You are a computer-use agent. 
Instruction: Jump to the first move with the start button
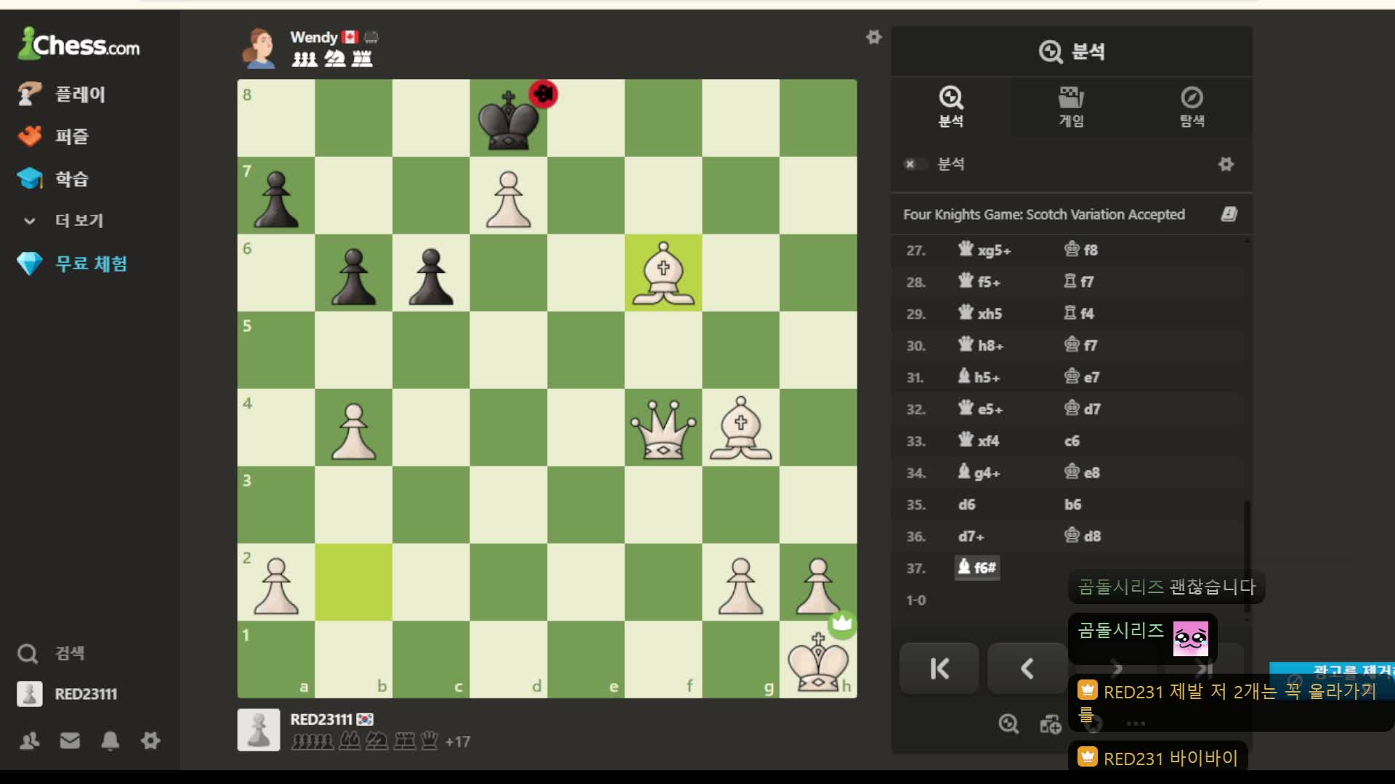(939, 669)
